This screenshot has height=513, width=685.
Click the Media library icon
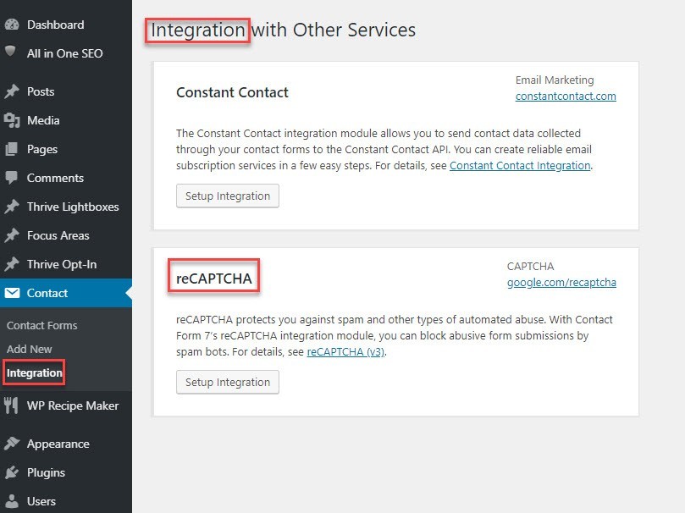12,120
